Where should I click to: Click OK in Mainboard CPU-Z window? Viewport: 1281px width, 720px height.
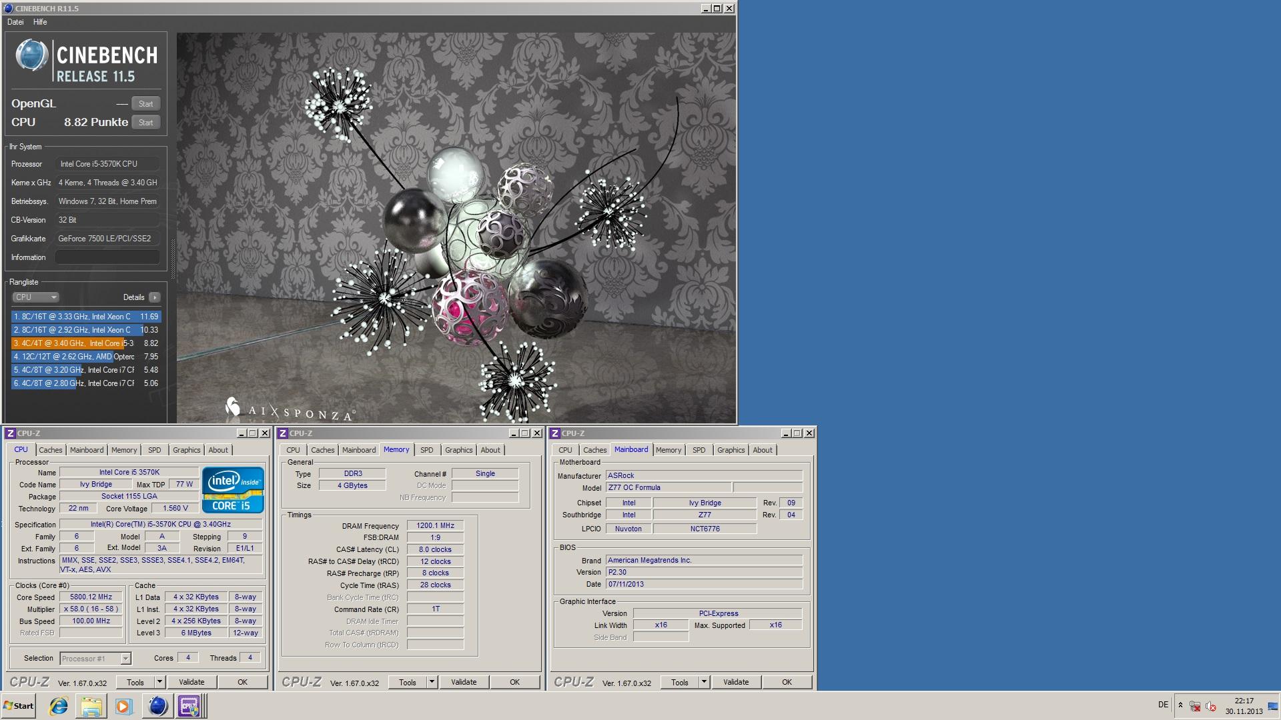(787, 682)
